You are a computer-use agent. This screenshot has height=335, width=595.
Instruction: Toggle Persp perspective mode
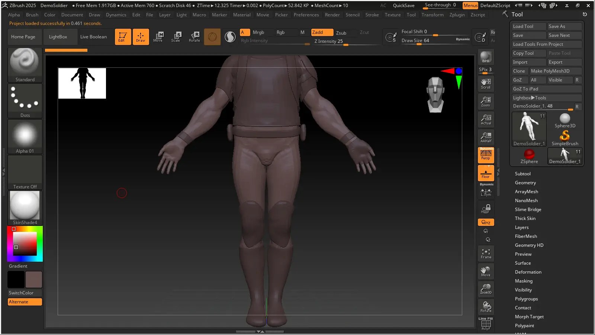point(486,155)
